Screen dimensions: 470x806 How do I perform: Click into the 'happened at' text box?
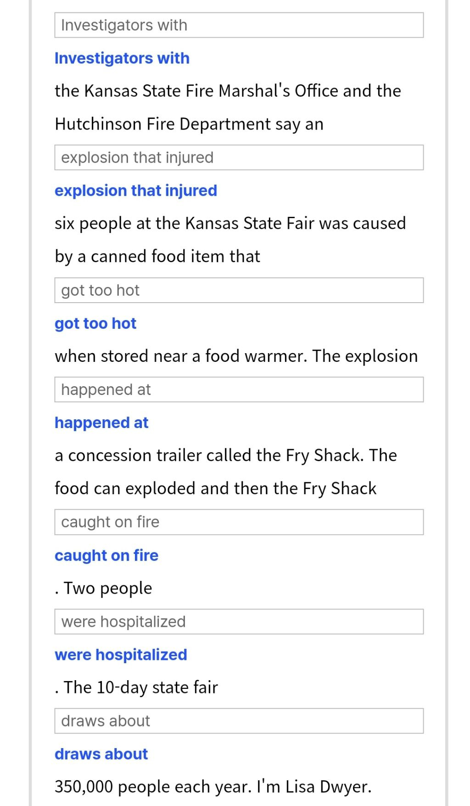pyautogui.click(x=239, y=389)
